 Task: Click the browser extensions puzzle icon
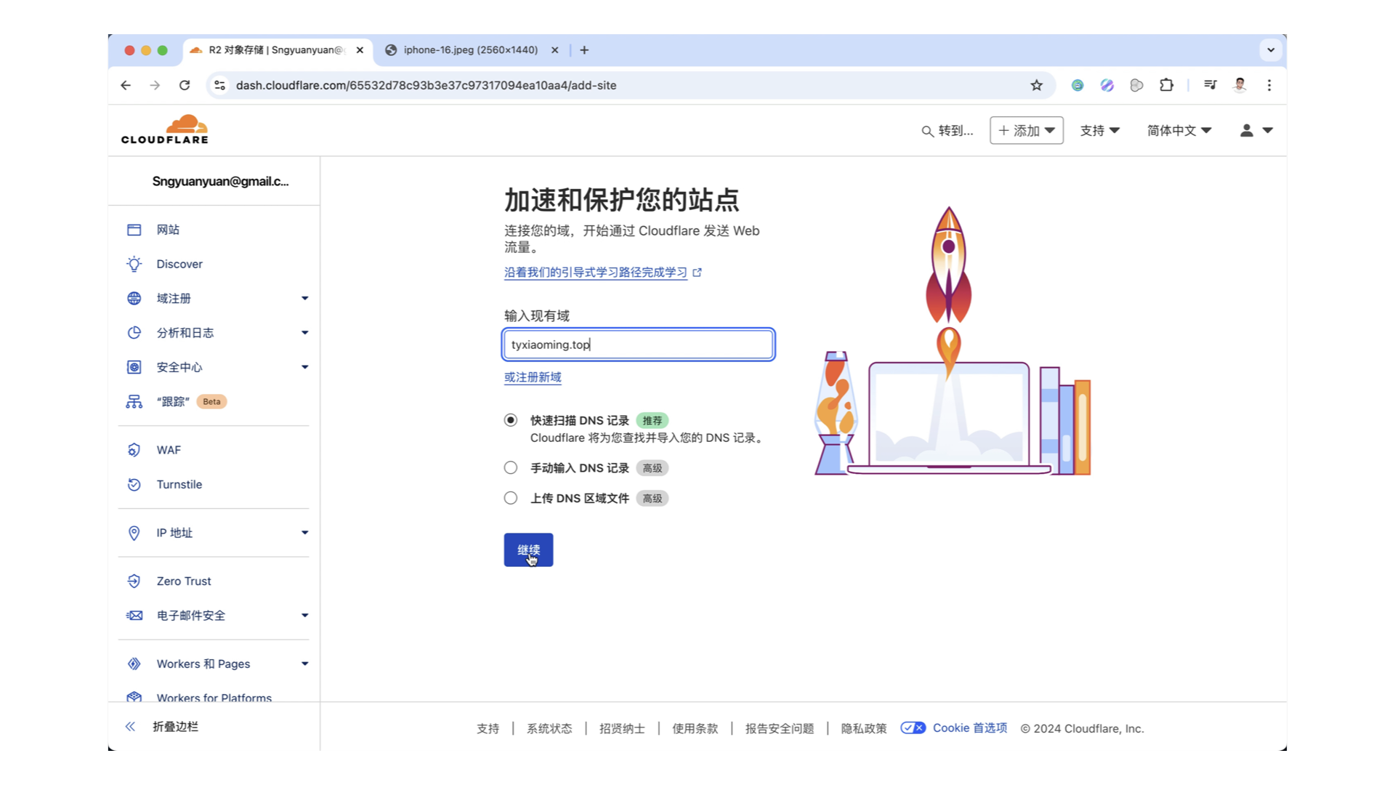[1166, 85]
